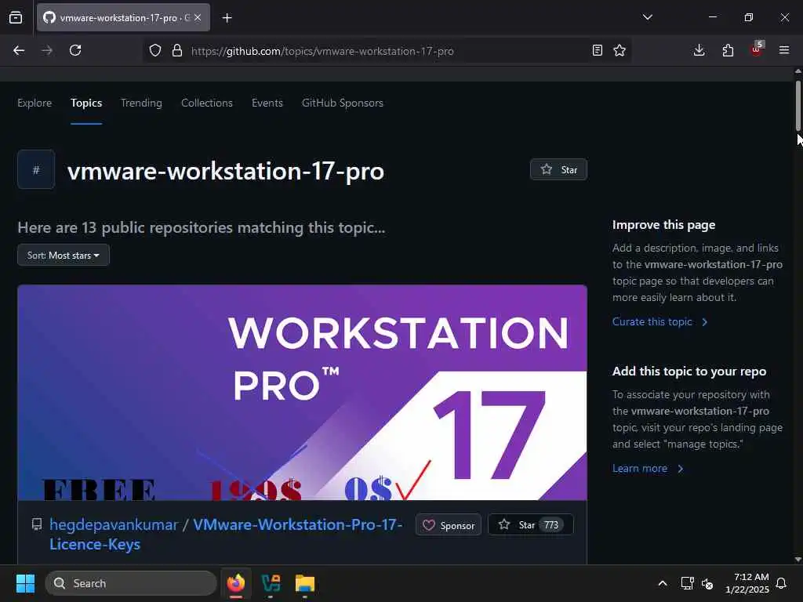
Task: Open a new browser tab
Action: point(227,18)
